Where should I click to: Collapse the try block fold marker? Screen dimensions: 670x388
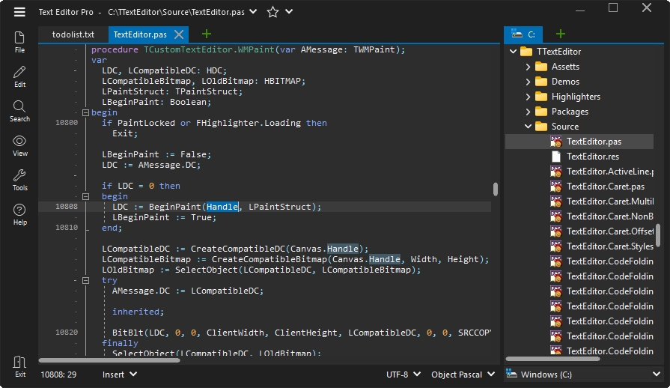[85, 280]
